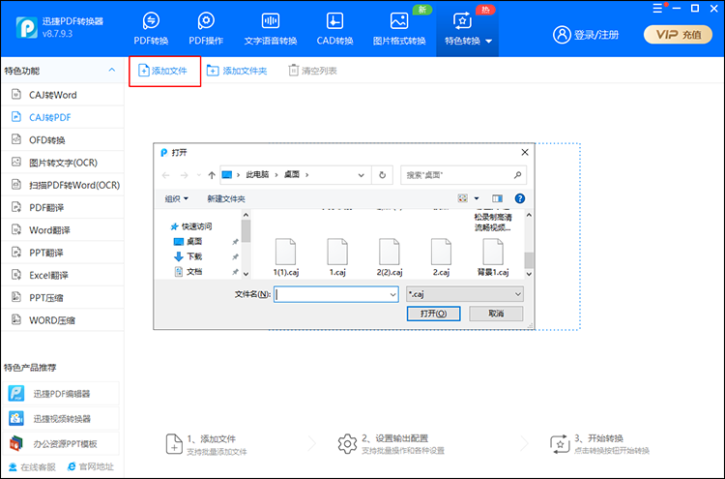Open the hamburger main menu icon
Viewport: 725px width, 479px height.
coord(657,9)
